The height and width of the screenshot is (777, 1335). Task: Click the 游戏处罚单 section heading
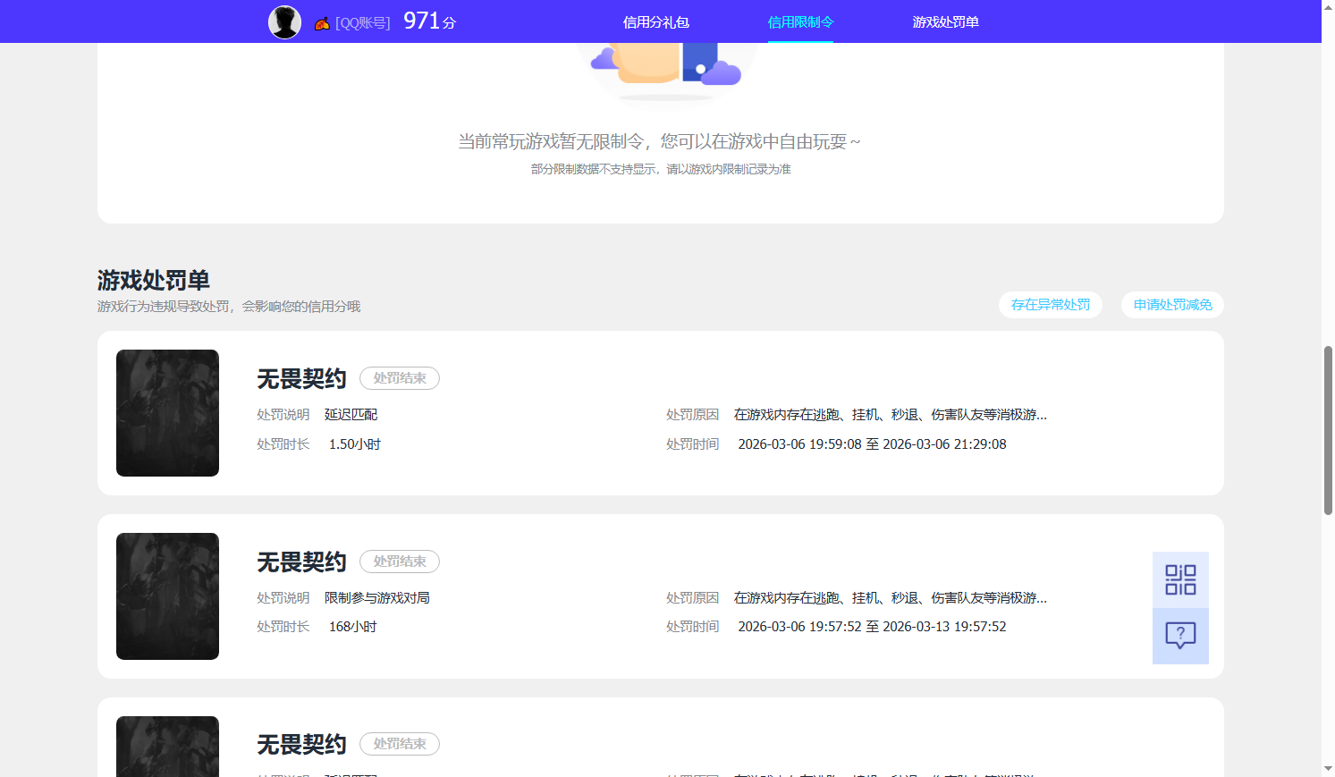pyautogui.click(x=154, y=281)
